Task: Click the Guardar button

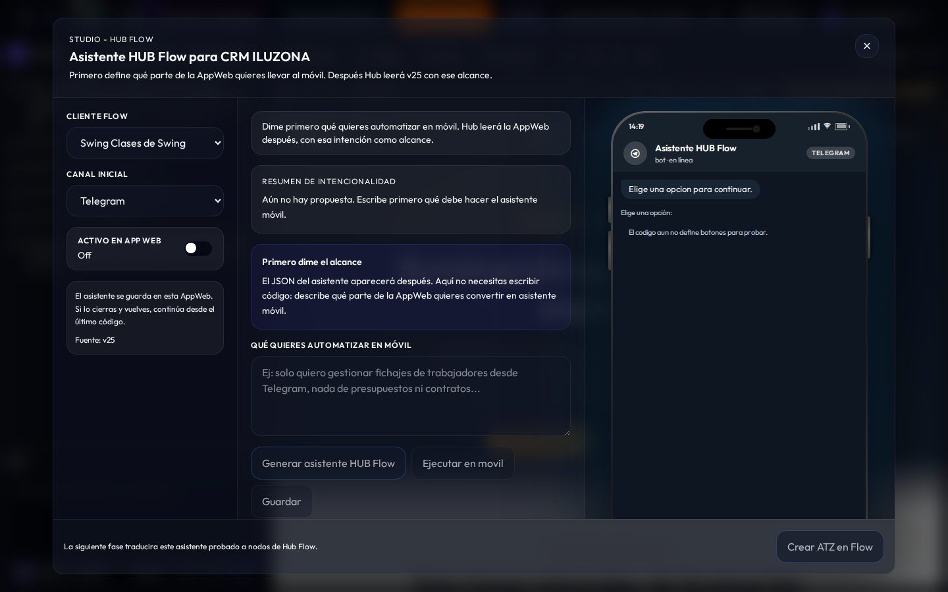Action: tap(281, 501)
